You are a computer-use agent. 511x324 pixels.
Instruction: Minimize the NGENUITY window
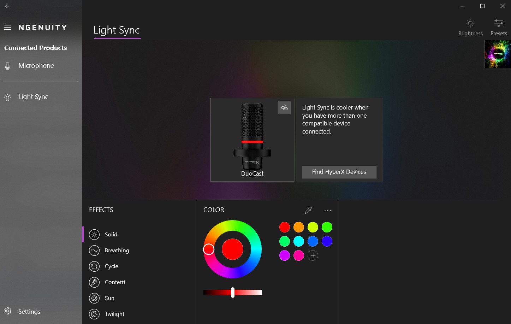[x=462, y=6]
